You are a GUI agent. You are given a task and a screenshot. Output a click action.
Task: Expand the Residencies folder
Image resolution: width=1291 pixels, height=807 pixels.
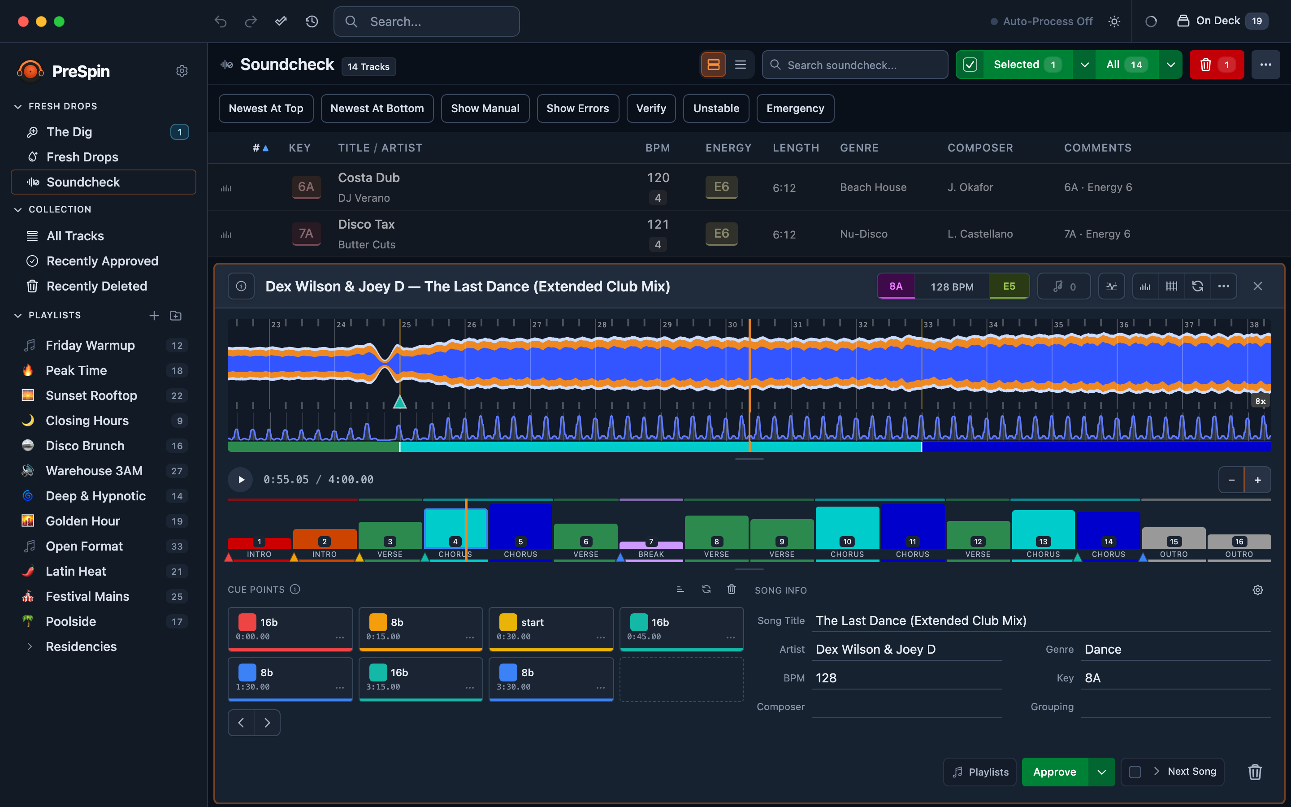point(29,646)
